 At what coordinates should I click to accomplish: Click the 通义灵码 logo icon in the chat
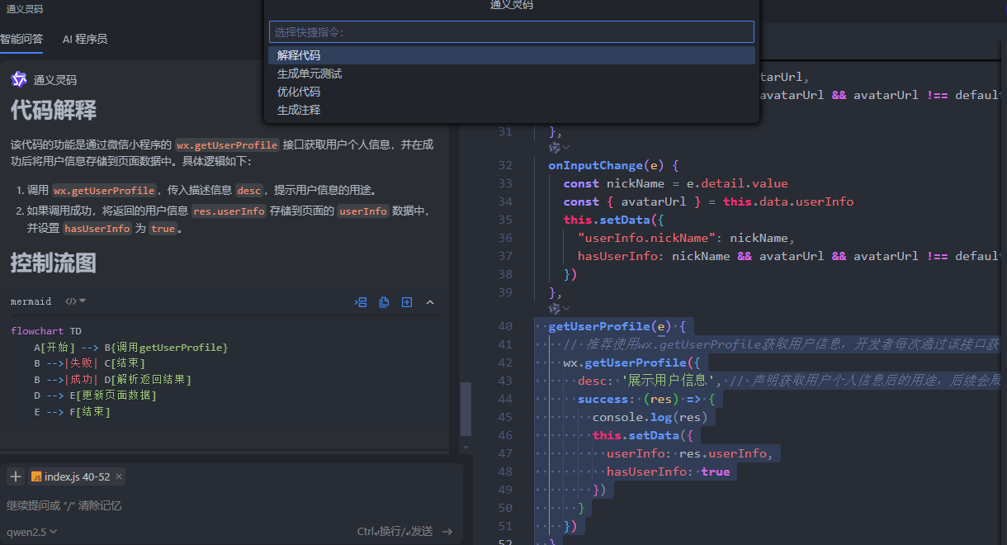(x=19, y=79)
